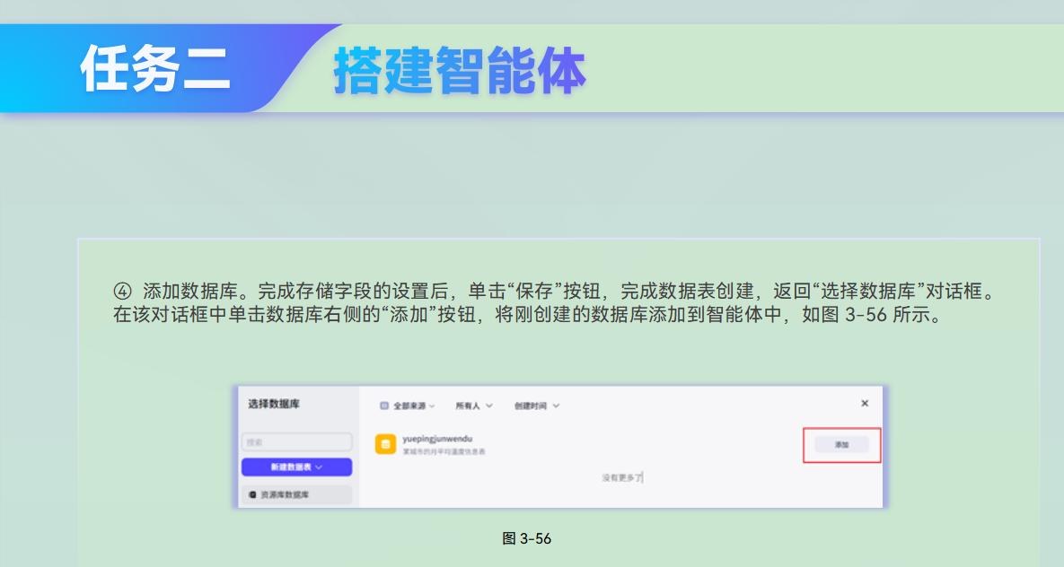The image size is (1064, 567).
Task: Click the 任务二 heading label
Action: click(155, 68)
